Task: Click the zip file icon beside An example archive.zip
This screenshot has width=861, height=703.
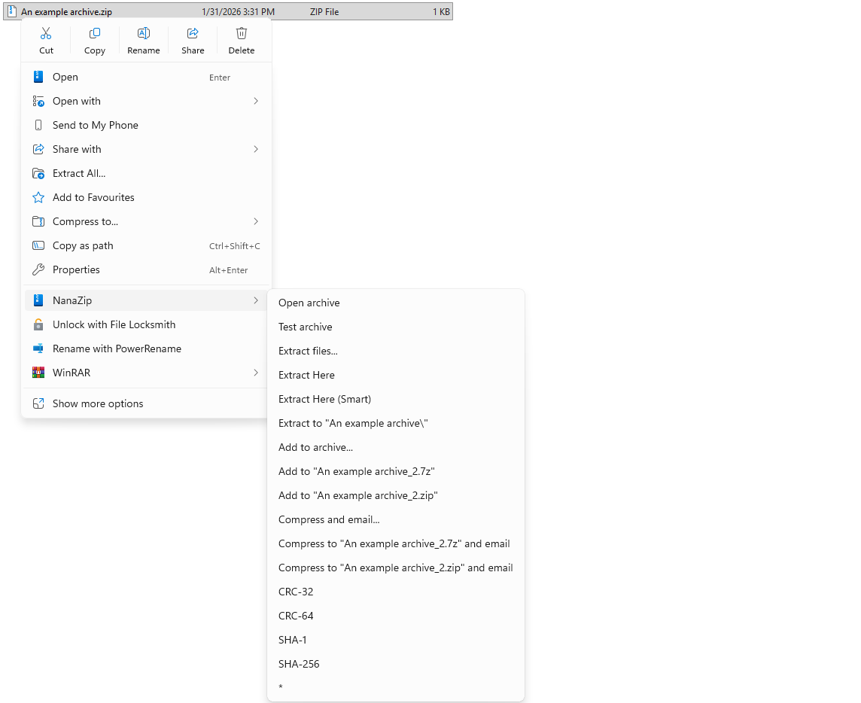Action: [x=12, y=11]
